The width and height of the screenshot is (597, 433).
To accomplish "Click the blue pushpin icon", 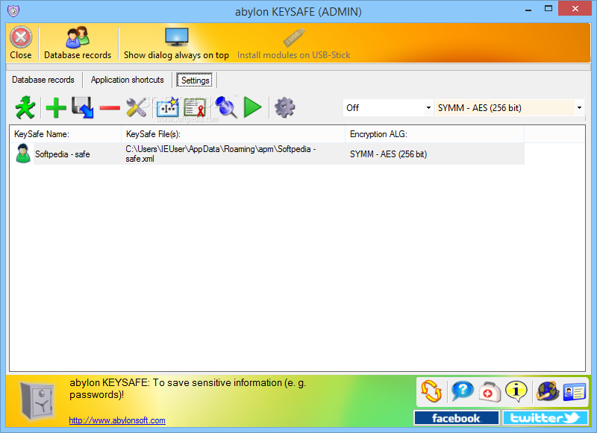I will click(226, 107).
